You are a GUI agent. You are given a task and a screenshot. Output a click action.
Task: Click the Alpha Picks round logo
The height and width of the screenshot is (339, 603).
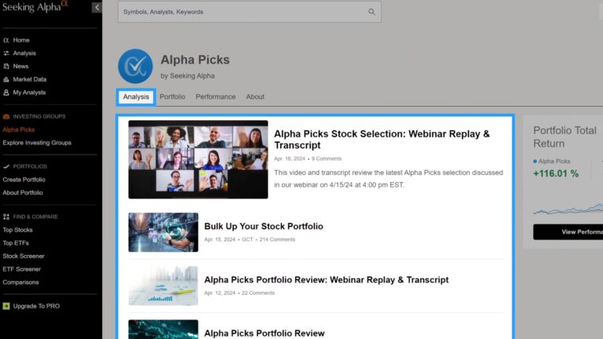(135, 66)
